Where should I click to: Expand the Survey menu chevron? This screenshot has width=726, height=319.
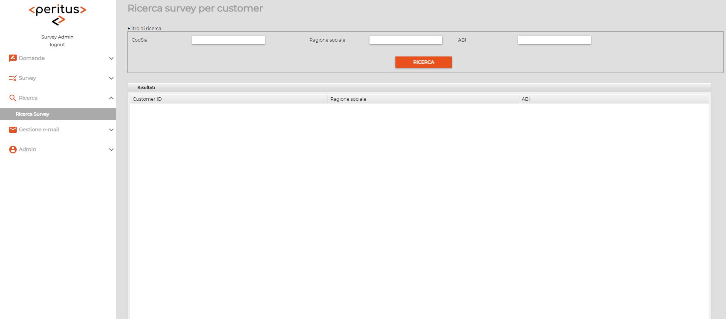111,78
